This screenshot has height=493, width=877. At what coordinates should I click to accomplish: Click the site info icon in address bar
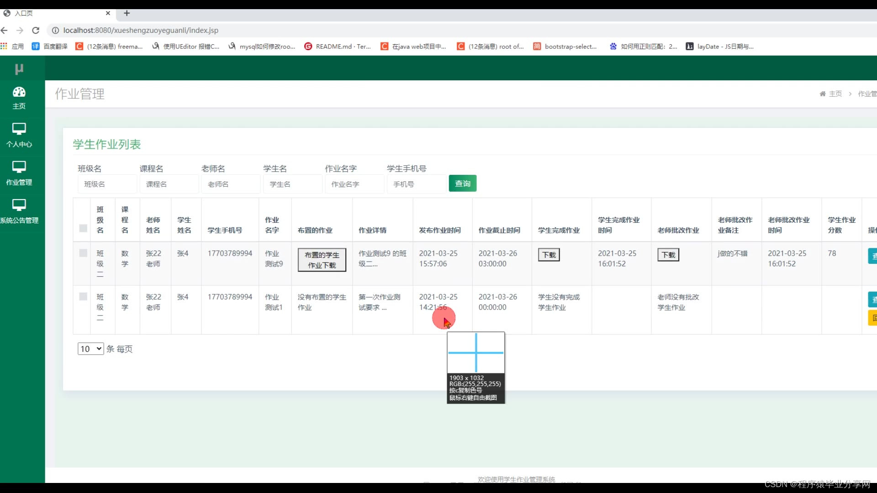(55, 30)
